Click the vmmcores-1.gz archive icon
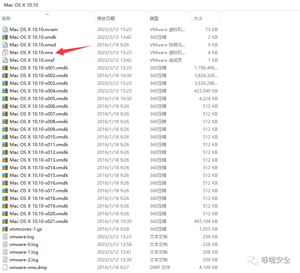Screen dimensions: 300x273 click(x=5, y=229)
